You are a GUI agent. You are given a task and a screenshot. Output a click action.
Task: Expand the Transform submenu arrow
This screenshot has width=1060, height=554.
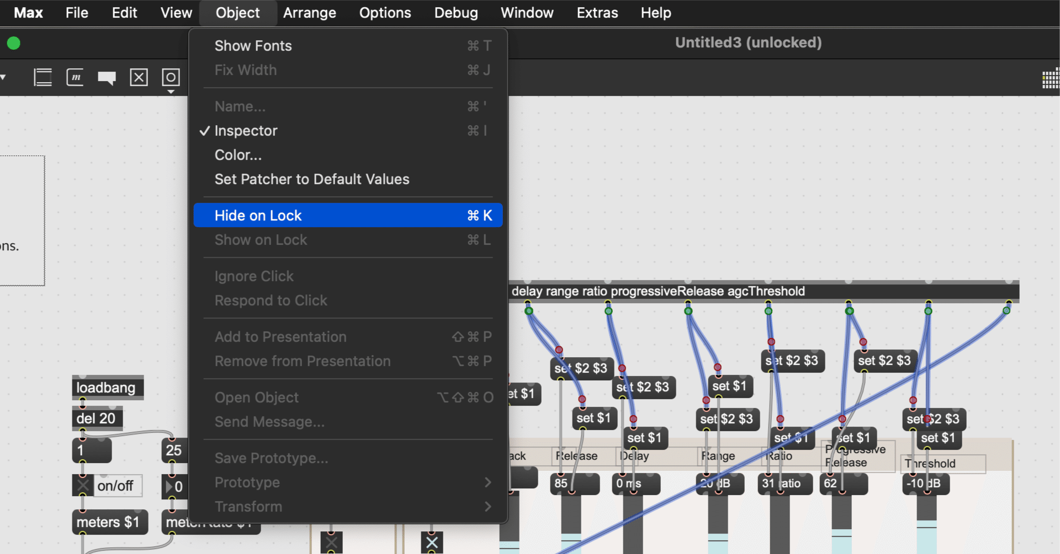[487, 507]
